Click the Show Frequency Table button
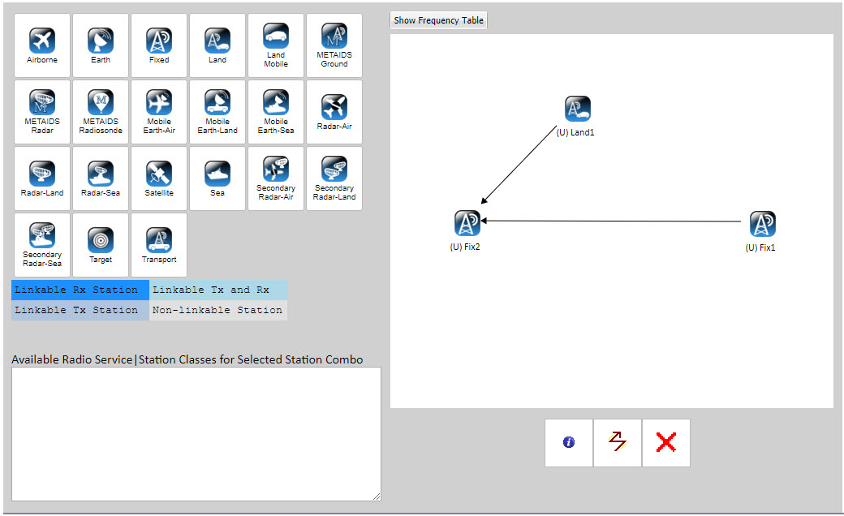The image size is (844, 516). click(x=438, y=19)
